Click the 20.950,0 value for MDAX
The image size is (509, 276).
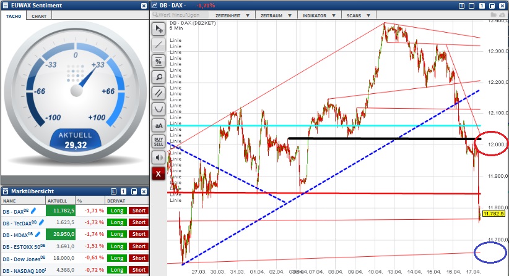click(61, 234)
